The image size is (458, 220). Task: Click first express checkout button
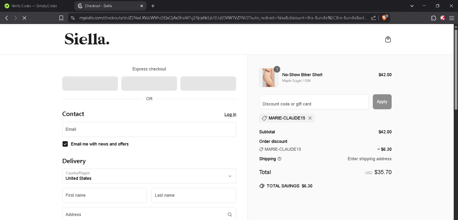(x=90, y=83)
